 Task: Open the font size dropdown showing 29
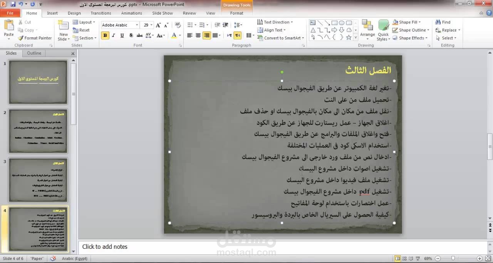151,25
